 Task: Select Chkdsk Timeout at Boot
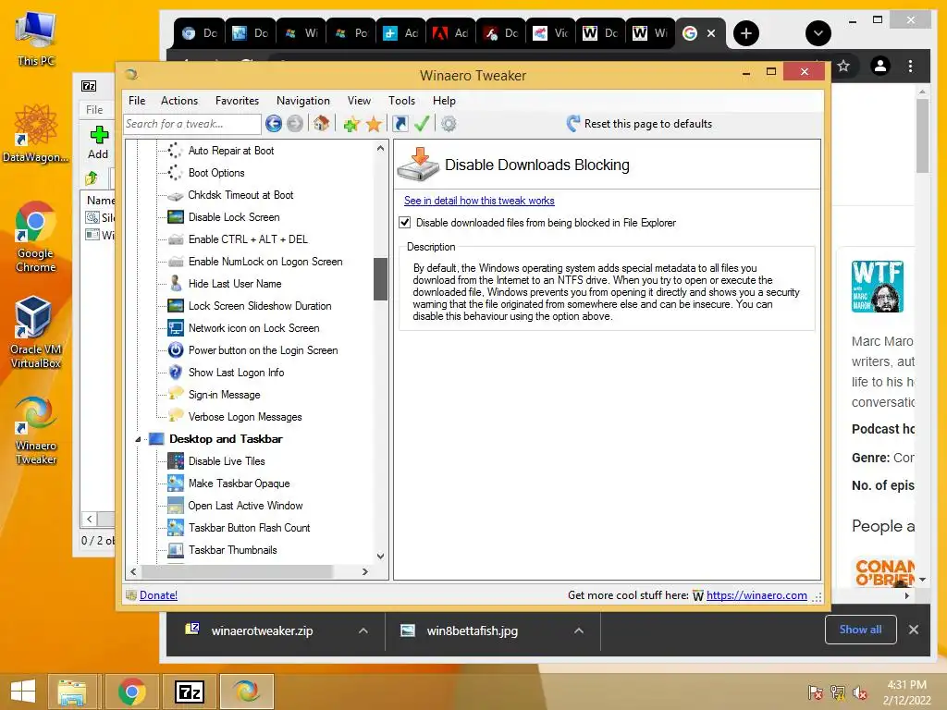[240, 195]
